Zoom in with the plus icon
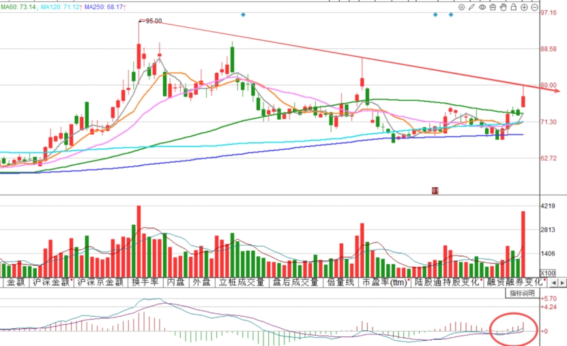567x346 pixels. point(524,7)
